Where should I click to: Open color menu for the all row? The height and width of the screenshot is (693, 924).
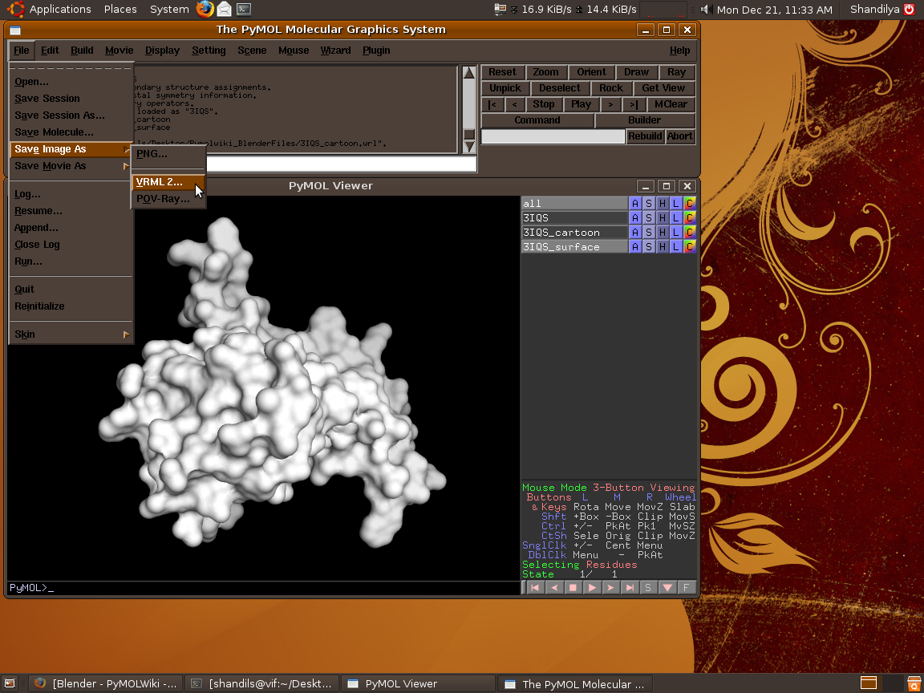690,204
